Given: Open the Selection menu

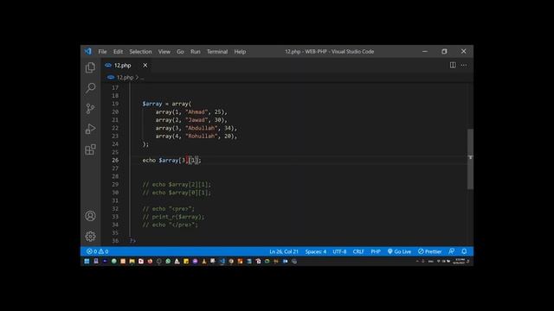Looking at the screenshot, I should [140, 52].
